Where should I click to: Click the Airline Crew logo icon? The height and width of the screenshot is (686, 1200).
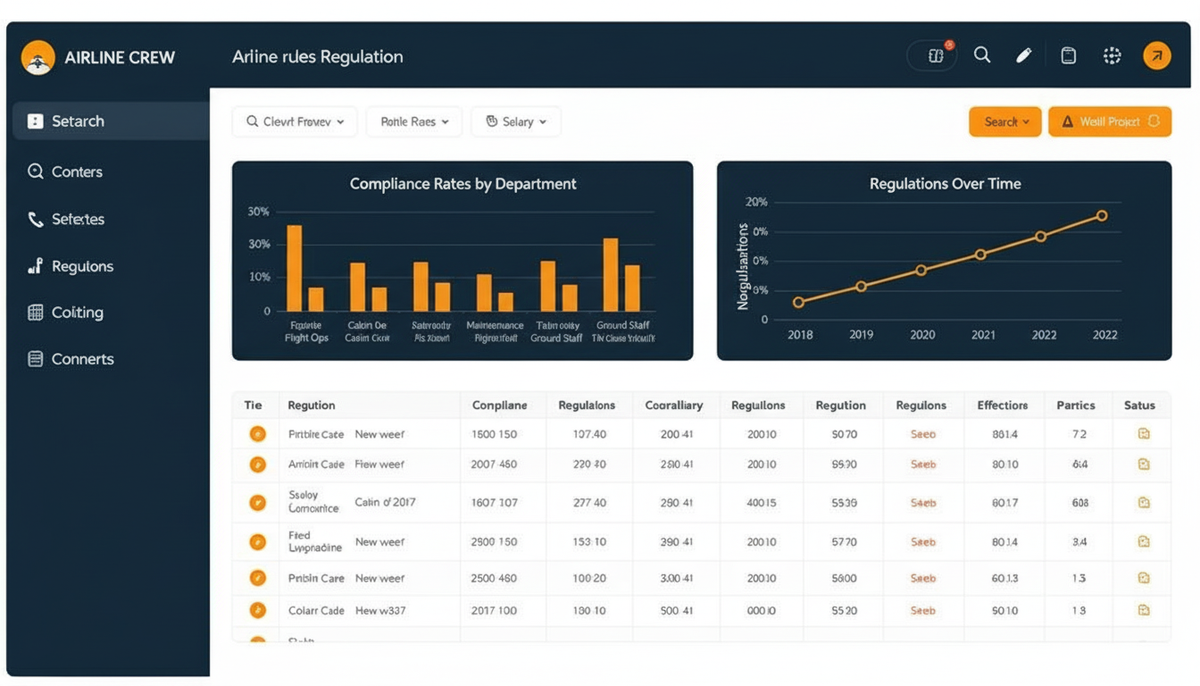click(x=37, y=57)
